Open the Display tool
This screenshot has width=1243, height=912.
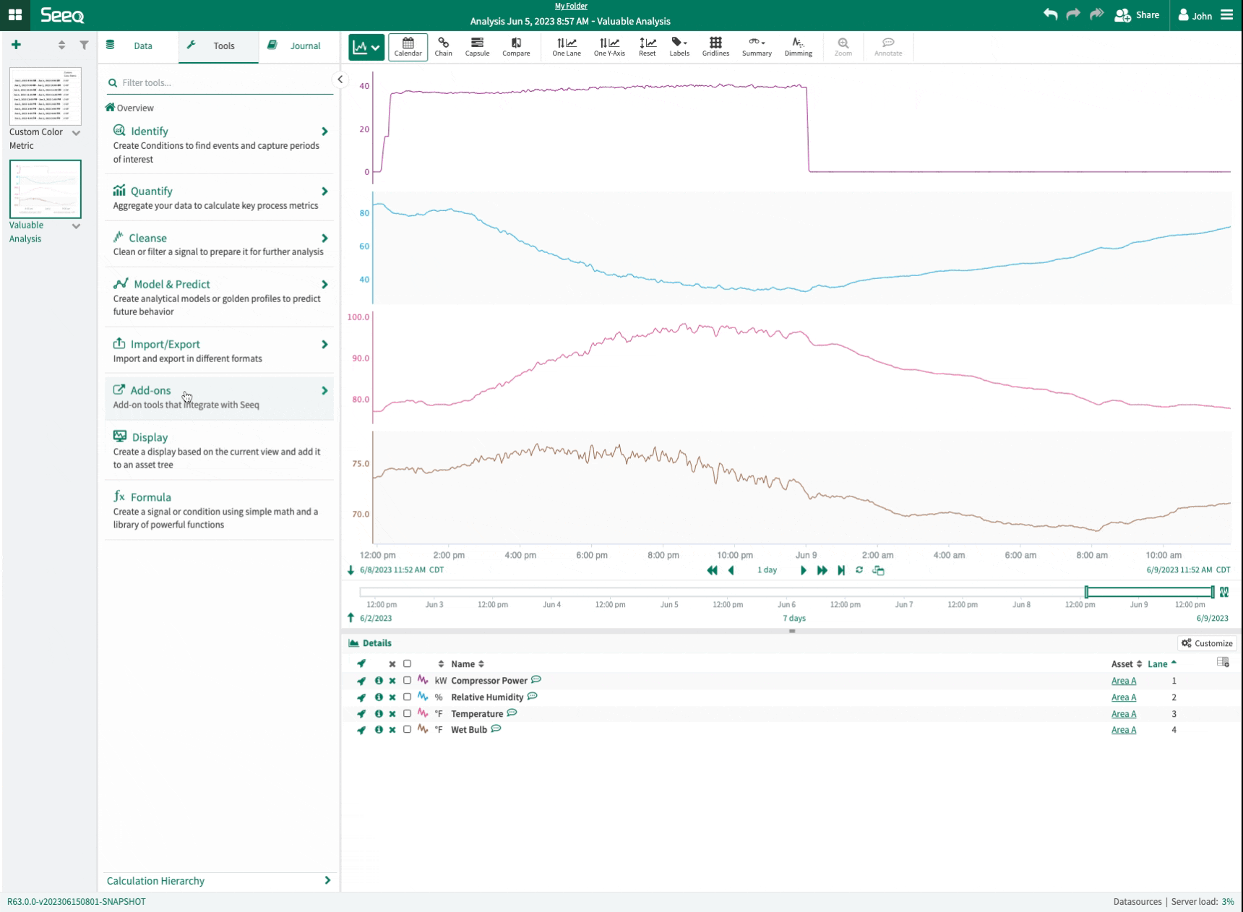[220, 450]
